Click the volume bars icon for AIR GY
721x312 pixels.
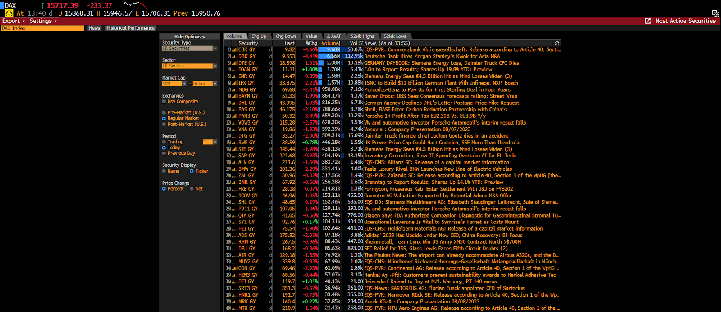click(x=235, y=255)
